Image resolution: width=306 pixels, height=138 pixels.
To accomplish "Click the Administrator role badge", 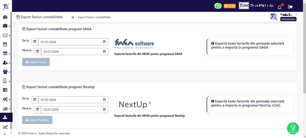I will pos(288,19).
